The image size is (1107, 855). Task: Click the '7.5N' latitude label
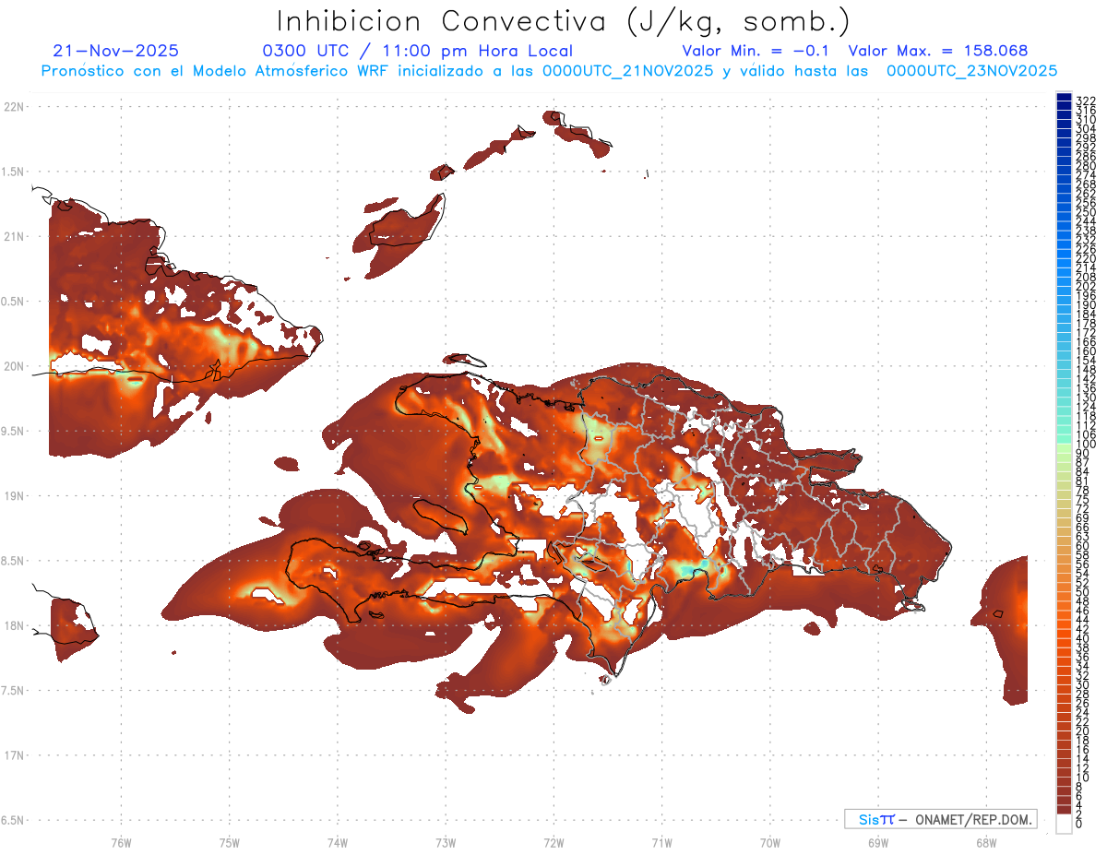point(13,691)
